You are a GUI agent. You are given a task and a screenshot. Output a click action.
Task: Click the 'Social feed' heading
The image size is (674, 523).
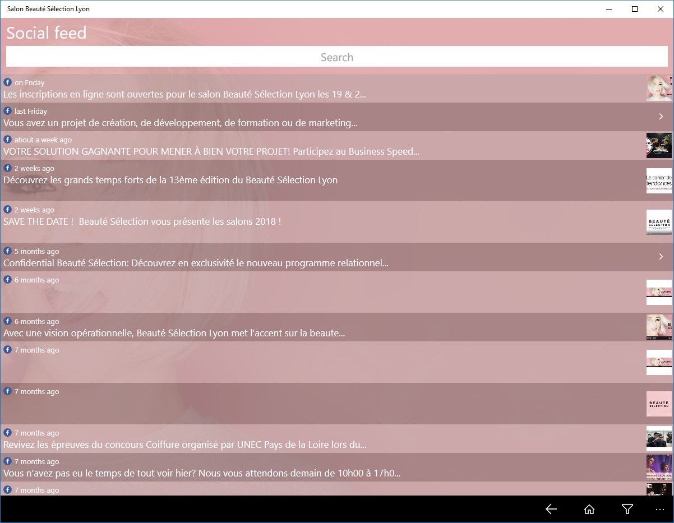tap(47, 33)
